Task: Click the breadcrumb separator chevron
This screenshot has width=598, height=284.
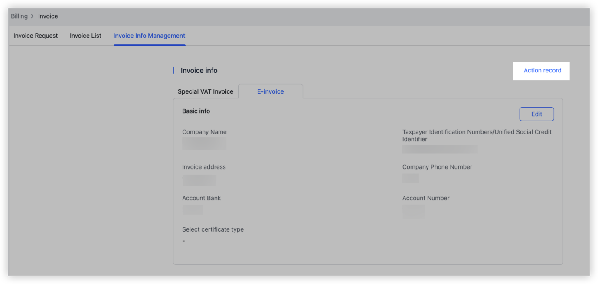Action: click(32, 16)
